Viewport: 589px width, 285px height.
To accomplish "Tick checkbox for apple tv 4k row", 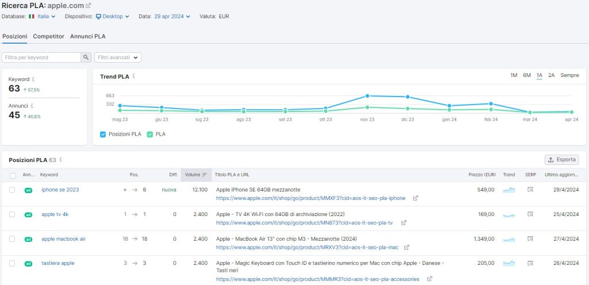I will pyautogui.click(x=12, y=214).
